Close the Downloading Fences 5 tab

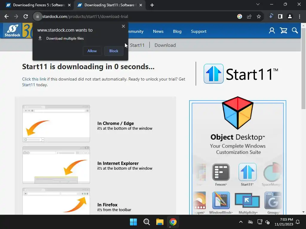click(69, 5)
